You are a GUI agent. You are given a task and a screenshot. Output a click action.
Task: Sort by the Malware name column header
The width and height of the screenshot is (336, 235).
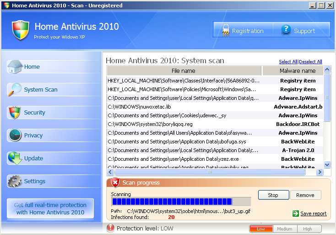tap(293, 71)
